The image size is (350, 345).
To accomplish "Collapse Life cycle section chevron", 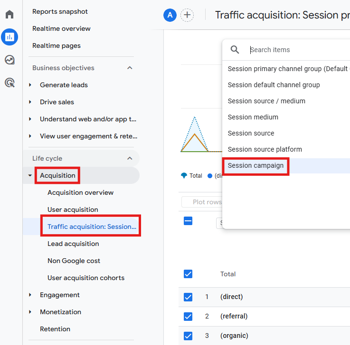I will (130, 158).
